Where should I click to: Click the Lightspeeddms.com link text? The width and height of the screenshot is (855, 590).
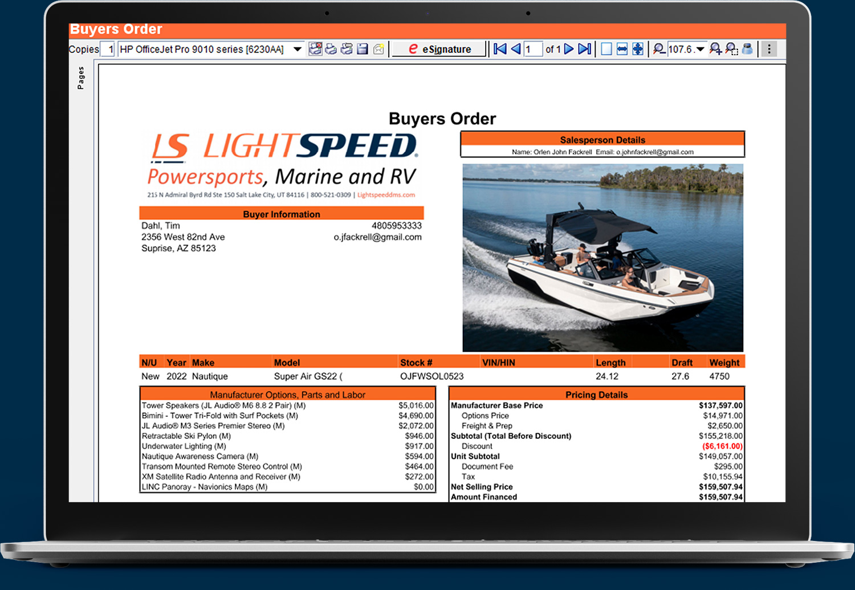[386, 195]
